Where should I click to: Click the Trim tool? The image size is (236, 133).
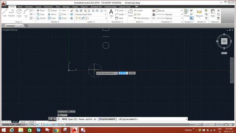point(62,11)
